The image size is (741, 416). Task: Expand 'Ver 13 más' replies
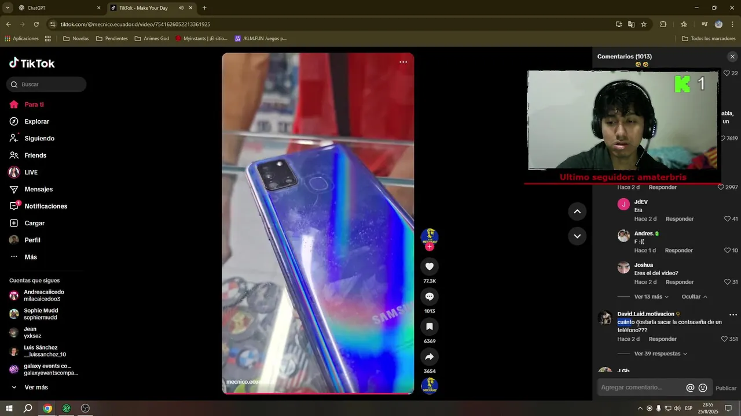(651, 296)
